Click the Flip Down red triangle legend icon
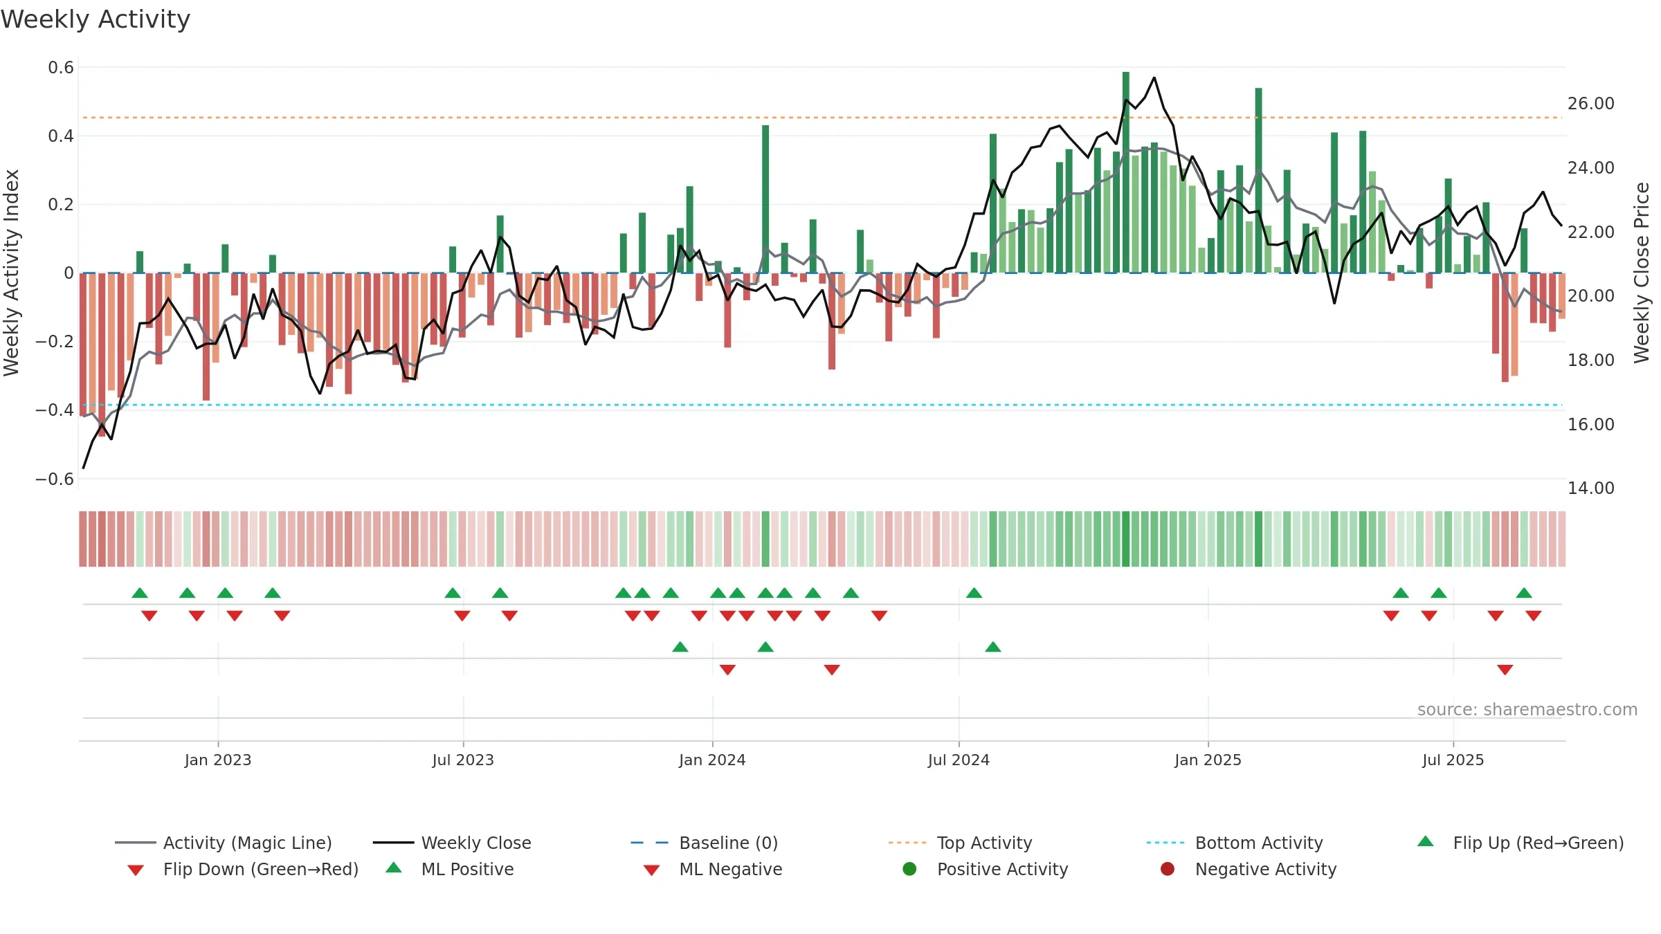The height and width of the screenshot is (934, 1661). [136, 870]
